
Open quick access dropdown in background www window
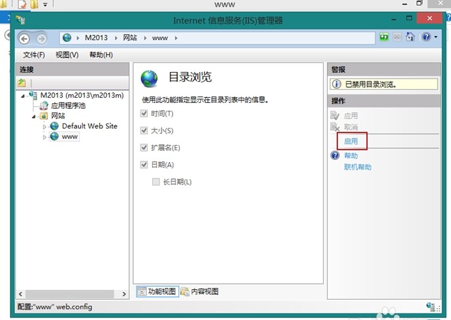[x=45, y=5]
